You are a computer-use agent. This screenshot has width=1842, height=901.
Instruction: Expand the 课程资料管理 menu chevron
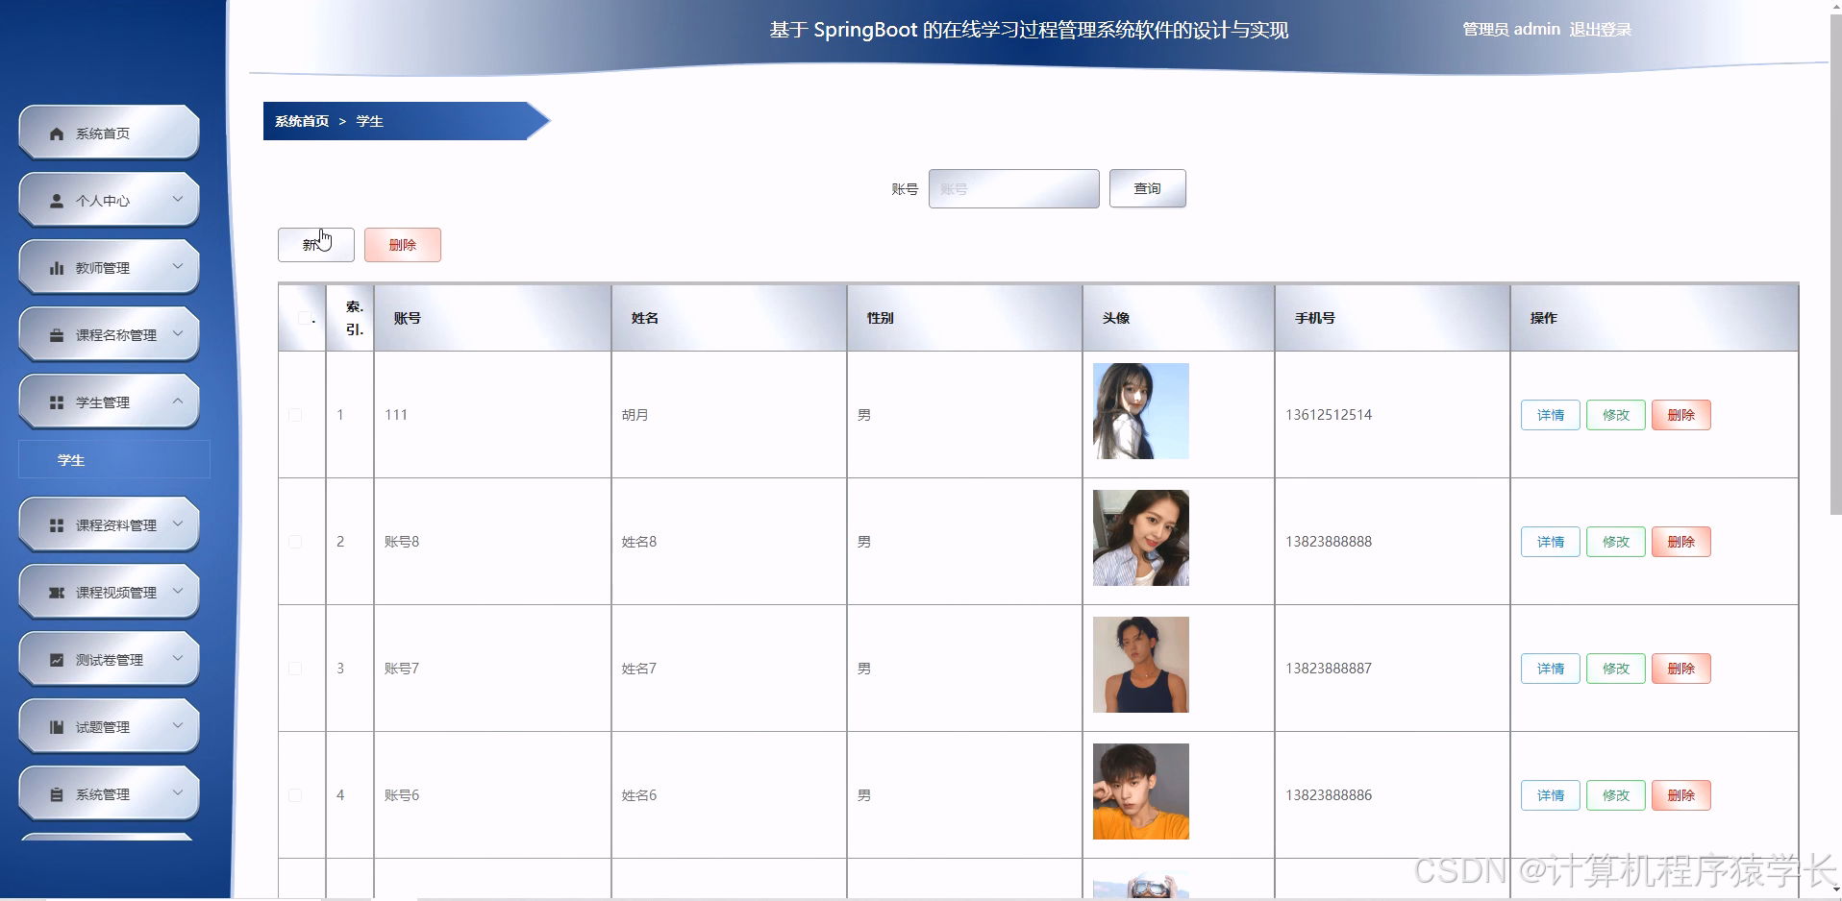coord(178,524)
